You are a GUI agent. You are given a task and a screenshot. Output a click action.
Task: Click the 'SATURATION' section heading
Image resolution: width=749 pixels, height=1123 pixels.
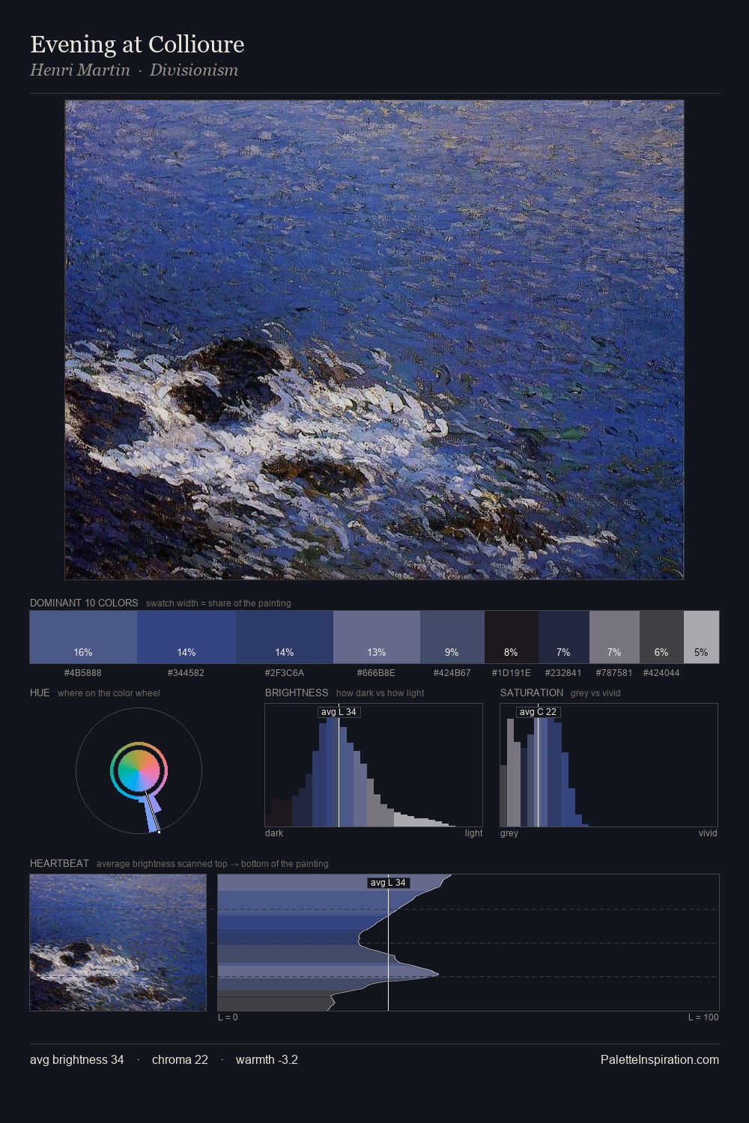532,693
